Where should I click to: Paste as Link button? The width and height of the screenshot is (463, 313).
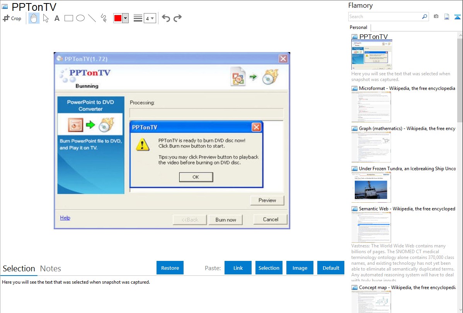238,268
